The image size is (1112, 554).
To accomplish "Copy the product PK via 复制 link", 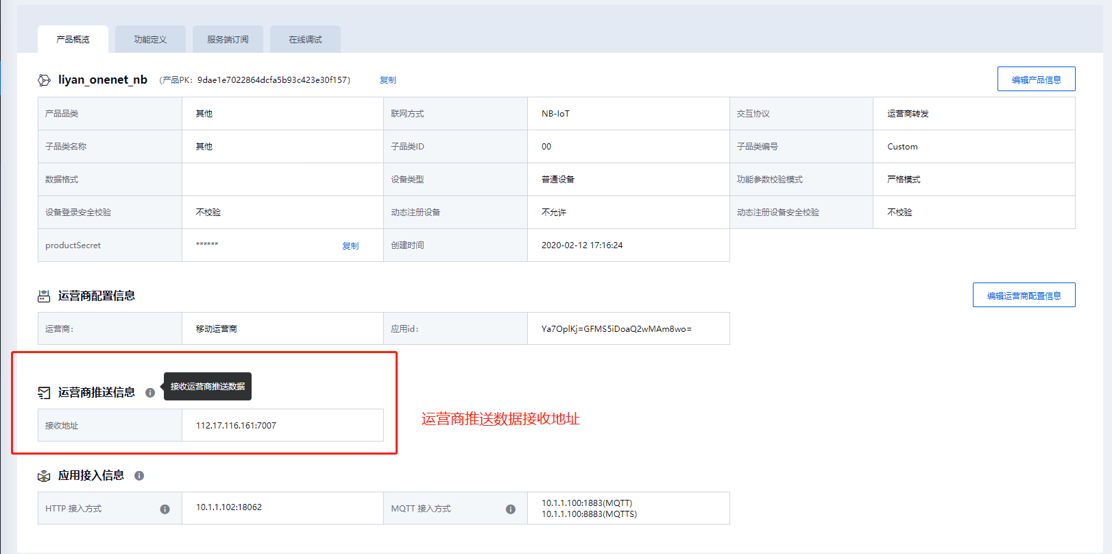I will (387, 80).
